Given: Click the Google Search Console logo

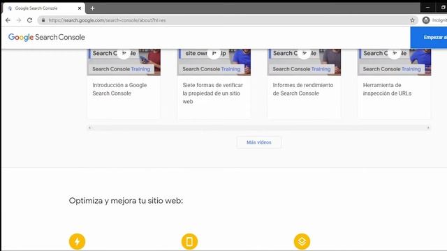Looking at the screenshot, I should tap(47, 37).
